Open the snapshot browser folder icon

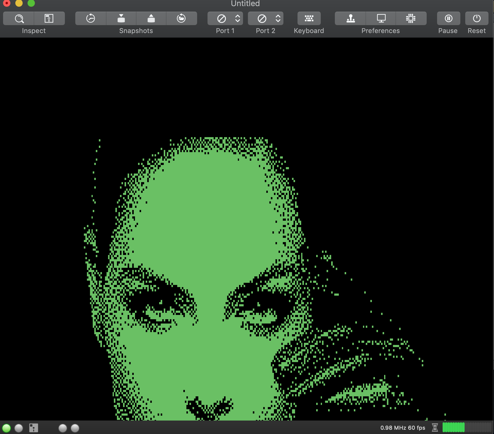182,19
